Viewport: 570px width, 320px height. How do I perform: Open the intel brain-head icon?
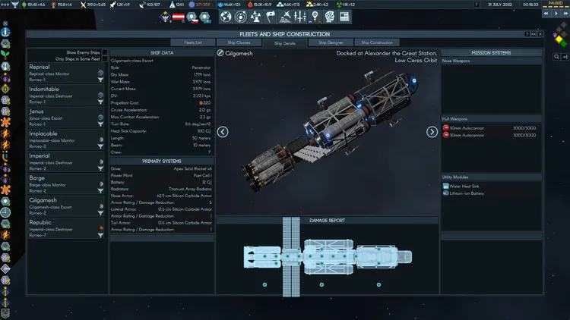coord(330,17)
